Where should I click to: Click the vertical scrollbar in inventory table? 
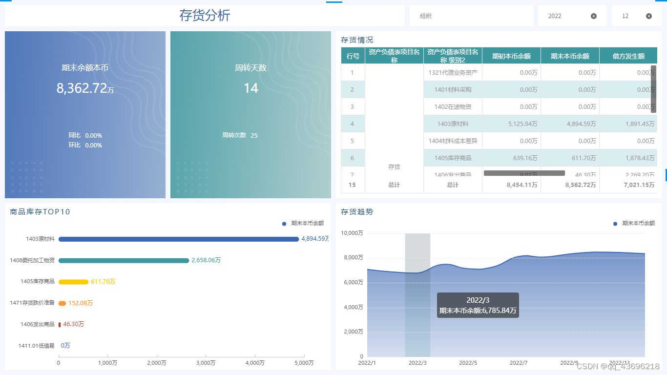point(653,89)
